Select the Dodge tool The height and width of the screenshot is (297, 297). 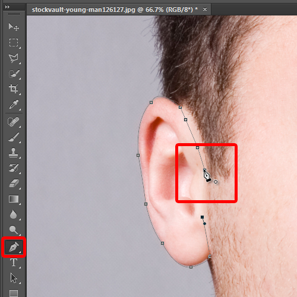click(x=14, y=230)
